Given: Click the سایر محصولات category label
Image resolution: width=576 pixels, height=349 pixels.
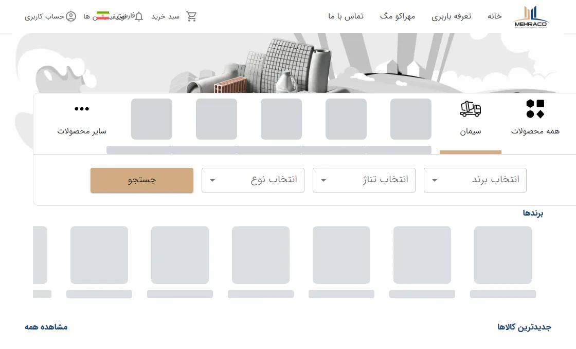Looking at the screenshot, I should click(82, 131).
